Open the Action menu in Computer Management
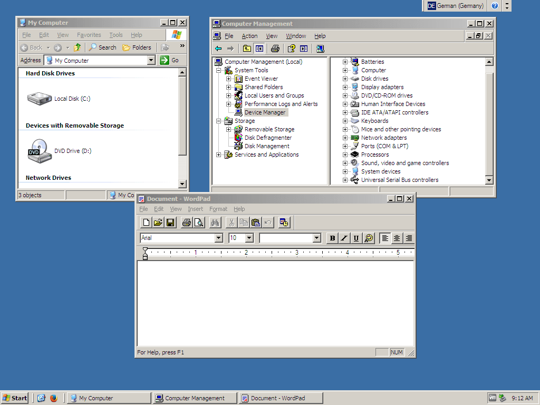Screen dimensions: 540x405 249,36
